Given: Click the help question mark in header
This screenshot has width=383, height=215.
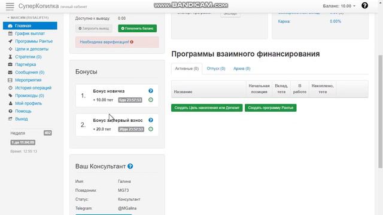Looking at the screenshot, I should tap(364, 5).
